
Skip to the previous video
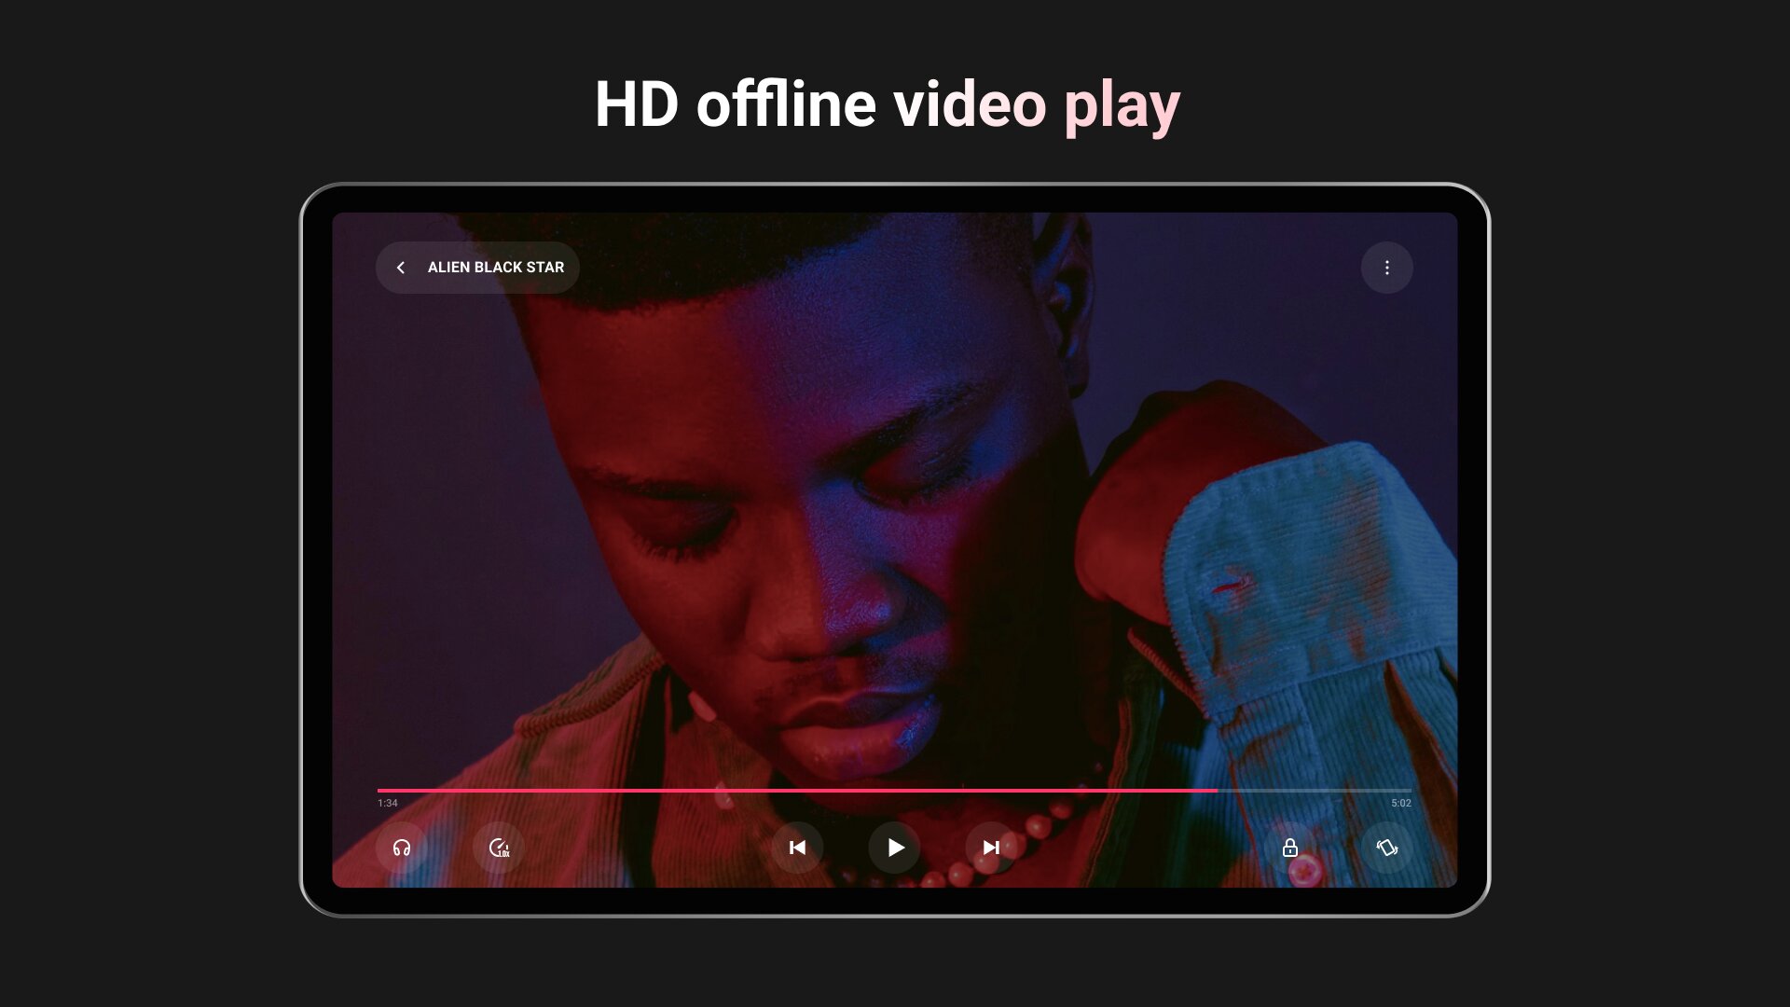pos(797,848)
